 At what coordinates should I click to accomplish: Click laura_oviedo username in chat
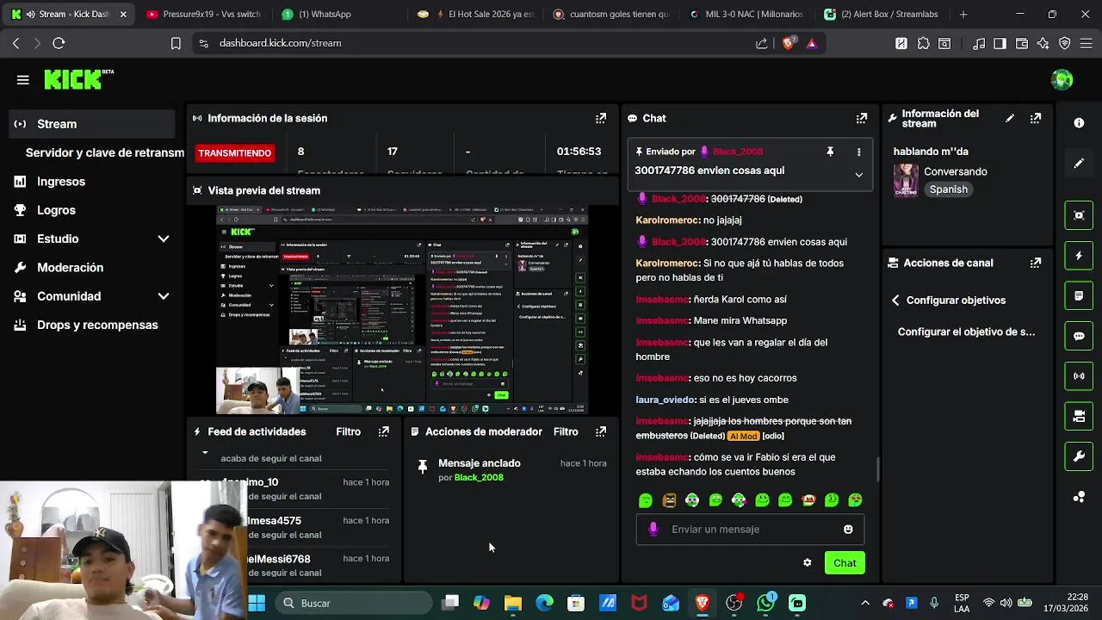tap(665, 400)
